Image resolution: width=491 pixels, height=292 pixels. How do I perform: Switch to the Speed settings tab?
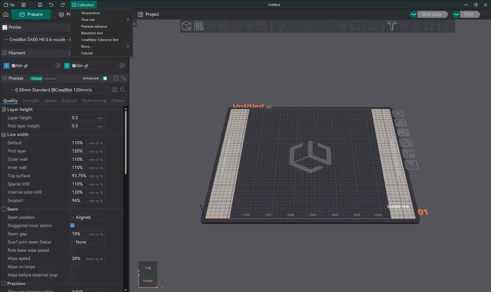point(50,101)
